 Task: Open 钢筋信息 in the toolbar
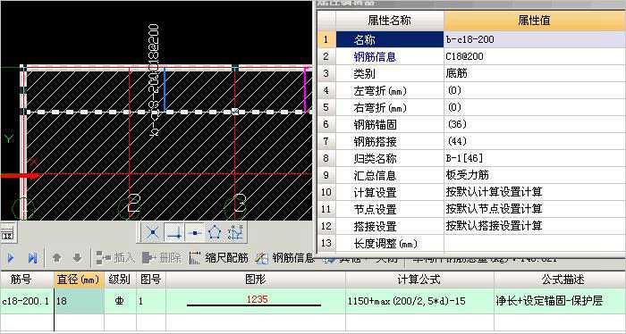click(x=284, y=258)
